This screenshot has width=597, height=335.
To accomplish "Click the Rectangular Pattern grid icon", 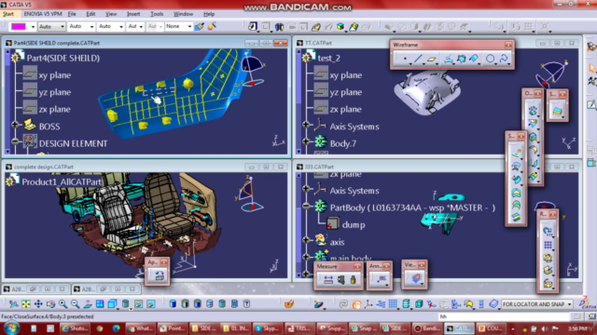I will (x=548, y=245).
